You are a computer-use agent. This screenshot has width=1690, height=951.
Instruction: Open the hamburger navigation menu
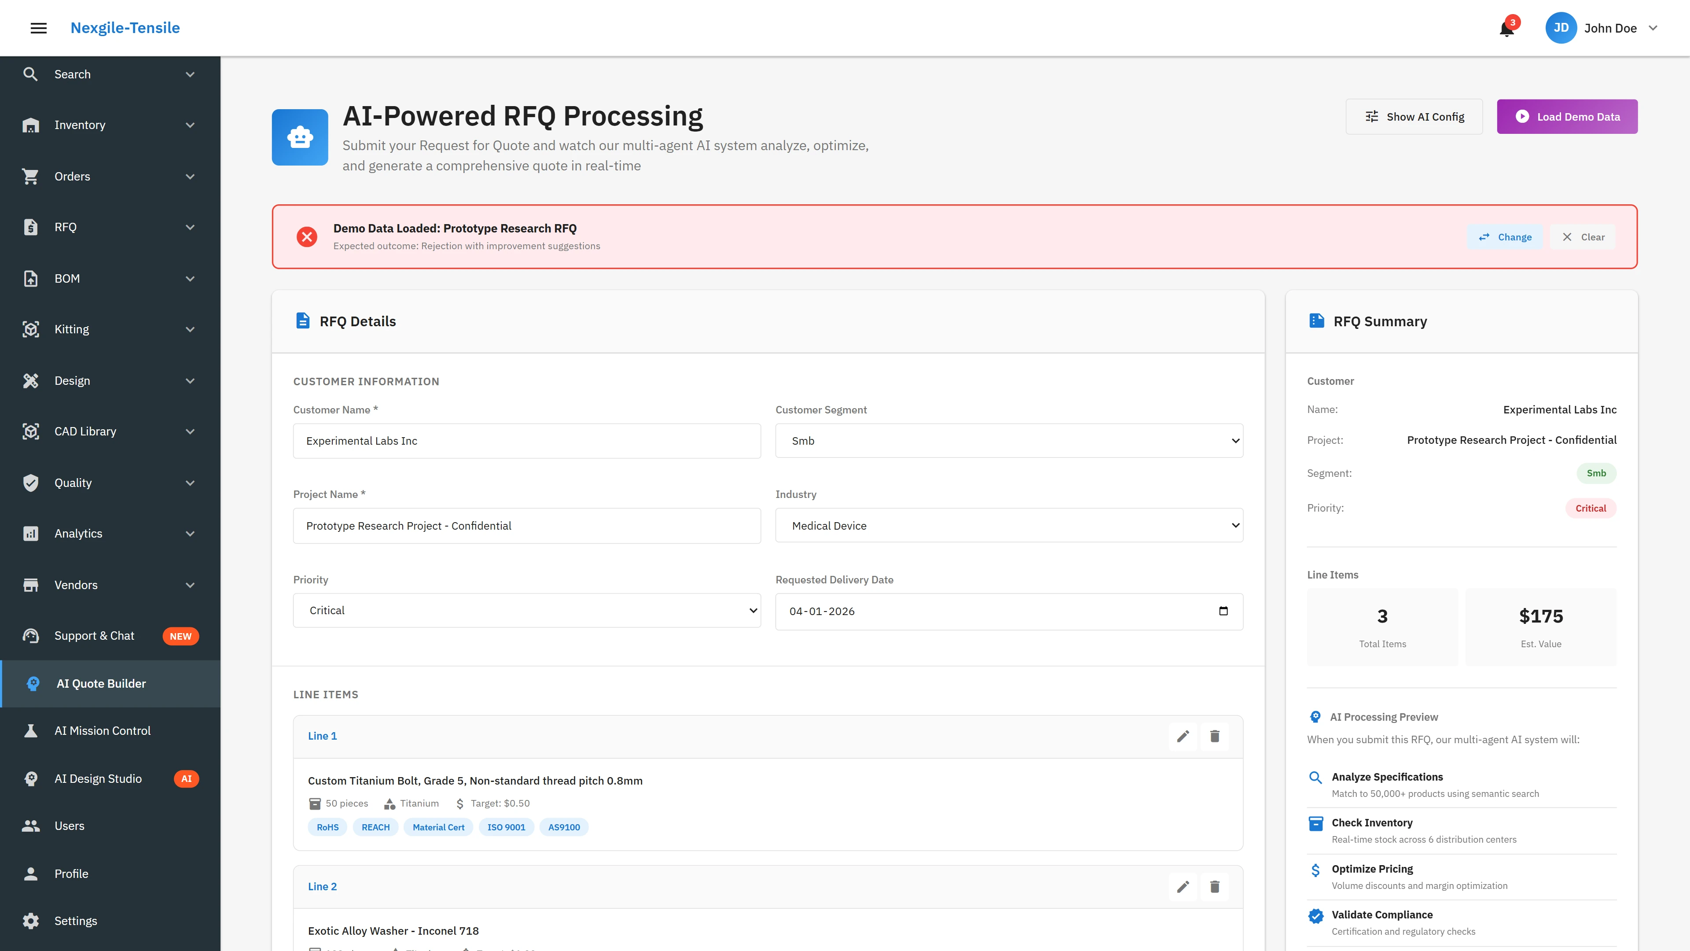tap(38, 28)
